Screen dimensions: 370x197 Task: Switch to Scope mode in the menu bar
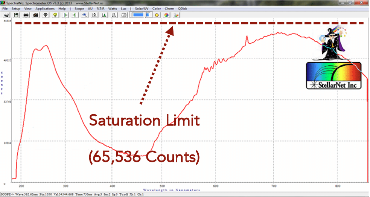tap(79, 9)
